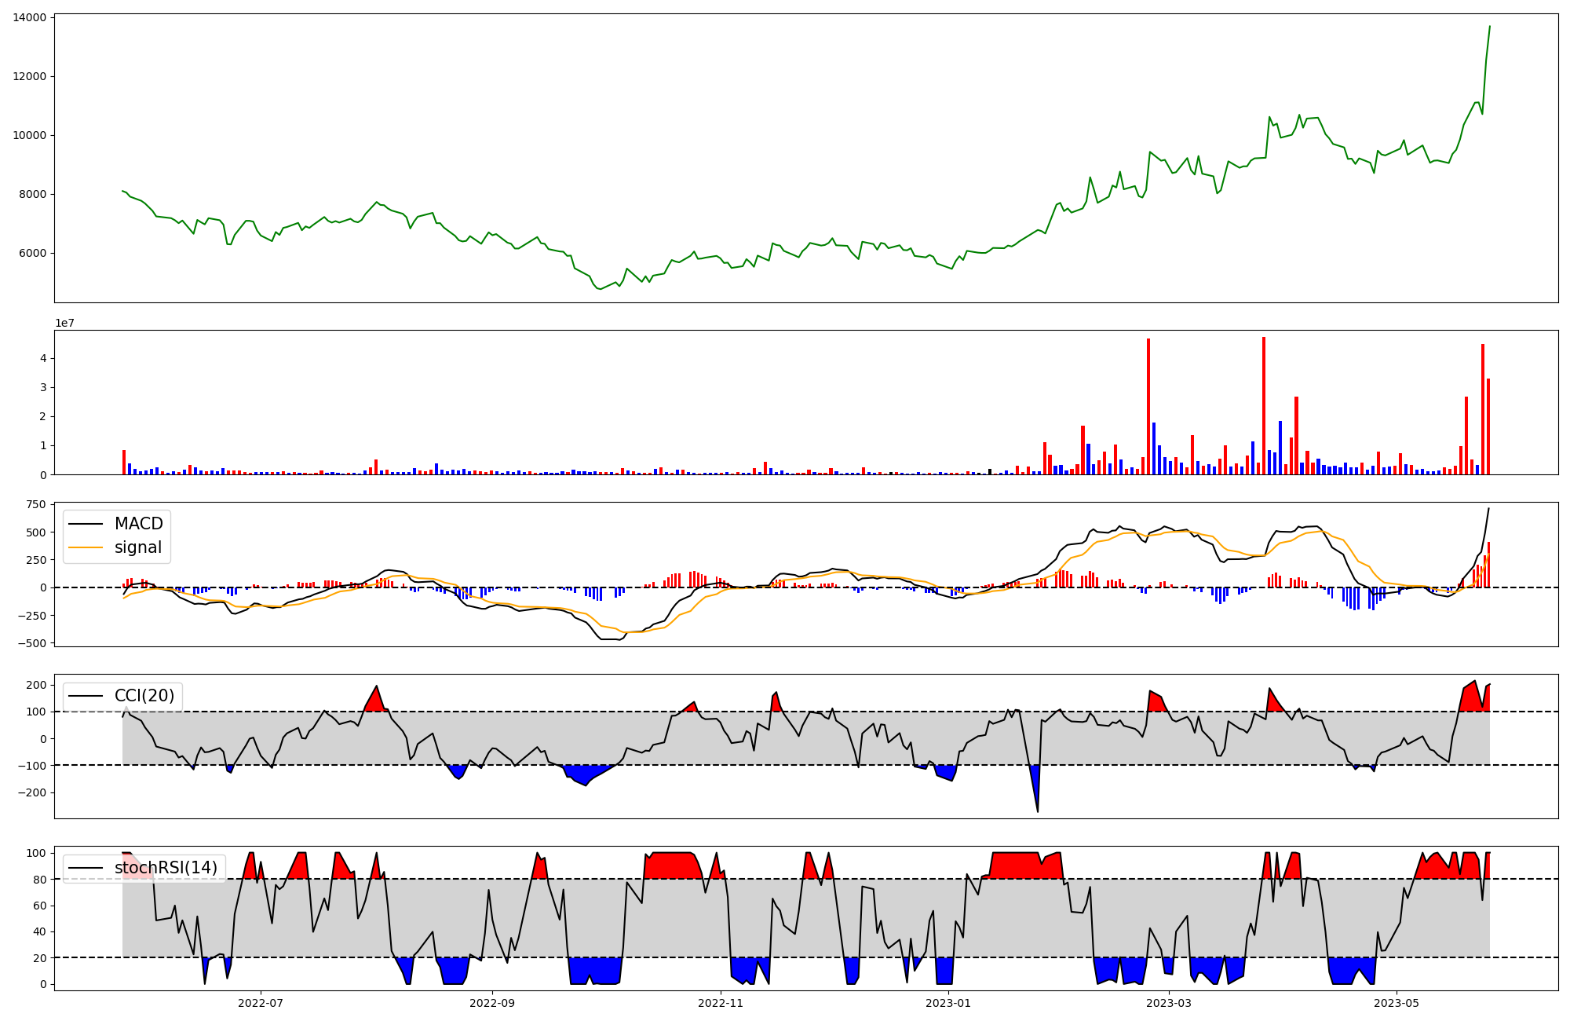Click the 14000 price axis label

coord(29,17)
